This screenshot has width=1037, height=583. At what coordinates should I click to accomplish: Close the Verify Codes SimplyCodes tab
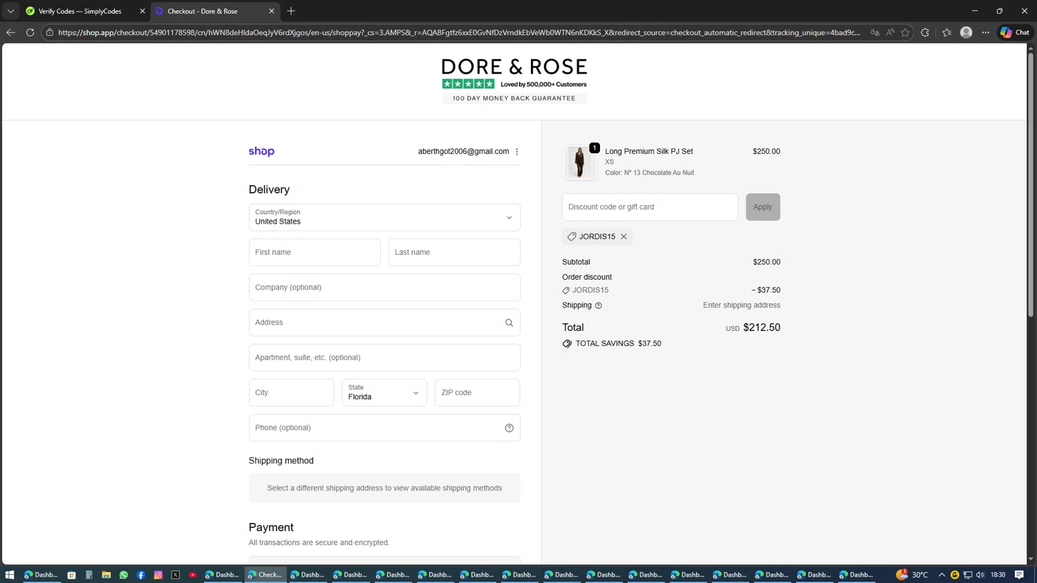(142, 11)
